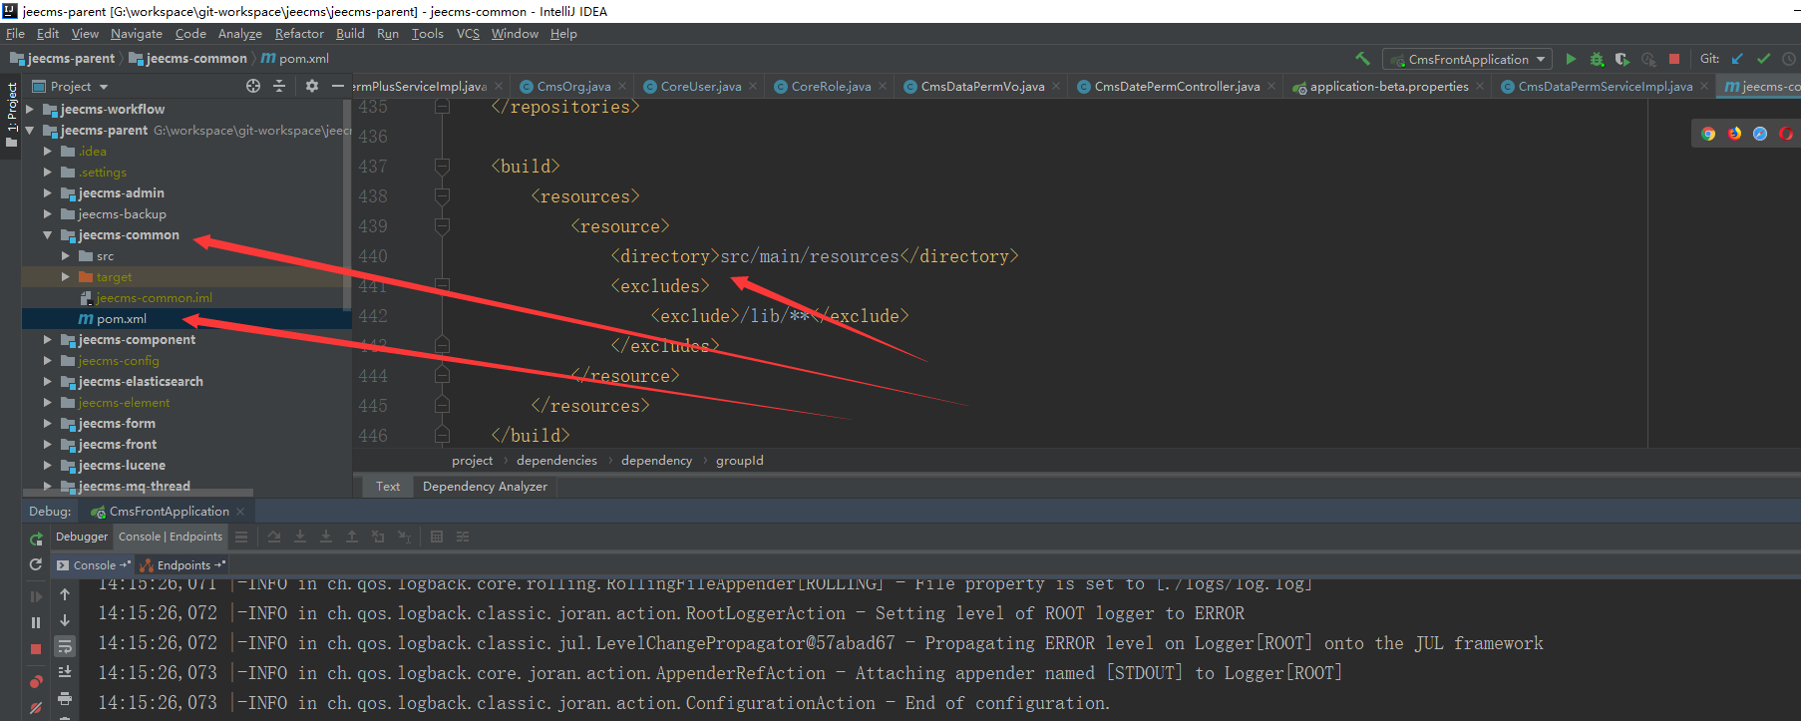Switch to the Dependency Analyzer tab
Image resolution: width=1801 pixels, height=721 pixels.
click(x=485, y=487)
